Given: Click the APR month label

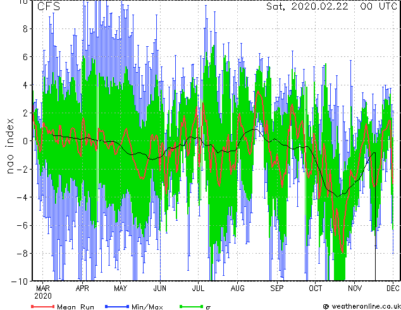Looking at the screenshot, I should coord(82,288).
